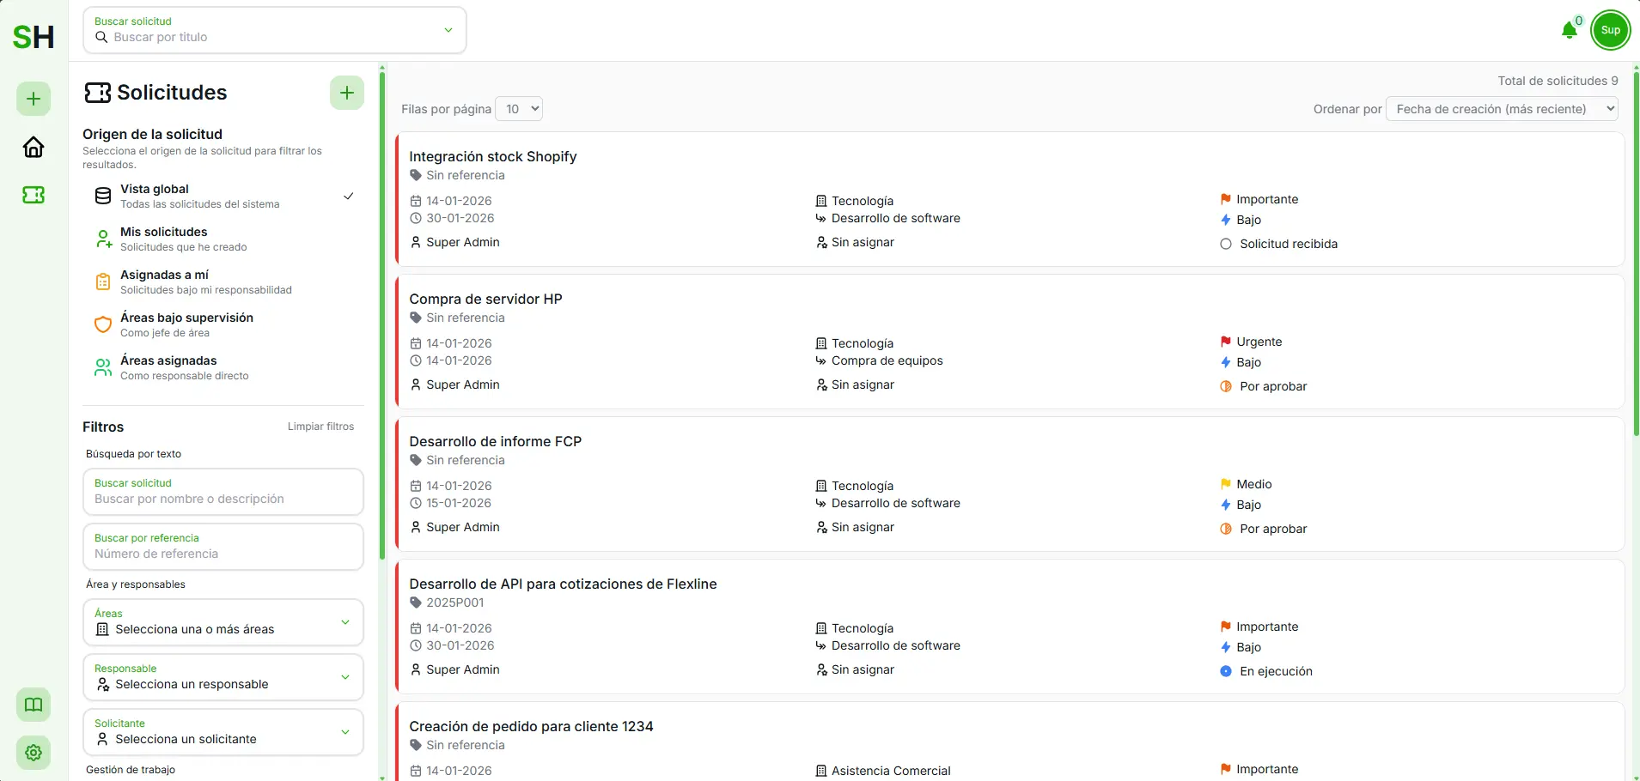Click the users icon for Áreas asignadas
The image size is (1640, 781).
coord(103,367)
